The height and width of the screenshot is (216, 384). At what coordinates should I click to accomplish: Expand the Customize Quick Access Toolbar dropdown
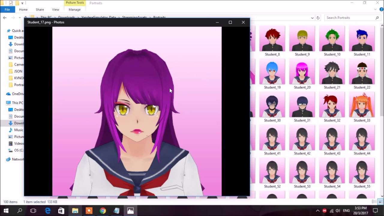(22, 3)
